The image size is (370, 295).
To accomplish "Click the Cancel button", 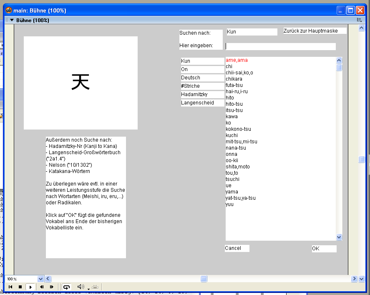I will [237, 248].
